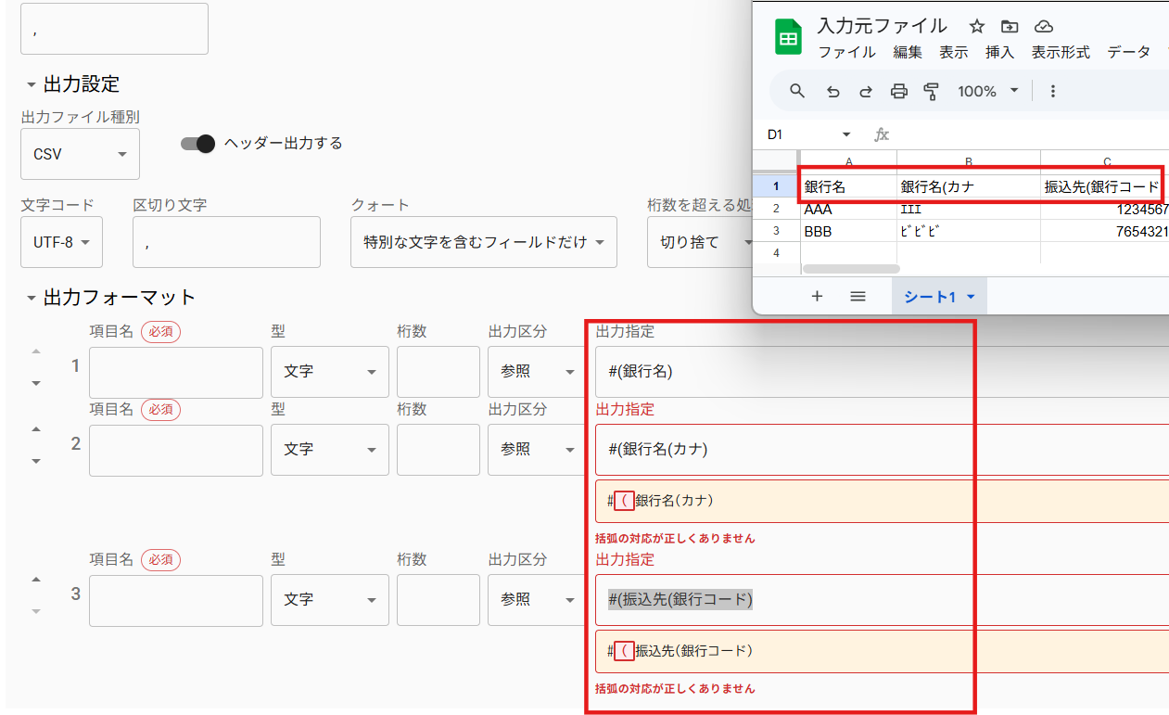Open the 表示形式 menu
This screenshot has height=715, width=1169.
tap(1061, 53)
